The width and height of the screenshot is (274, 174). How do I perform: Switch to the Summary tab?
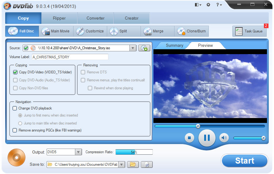click(175, 45)
